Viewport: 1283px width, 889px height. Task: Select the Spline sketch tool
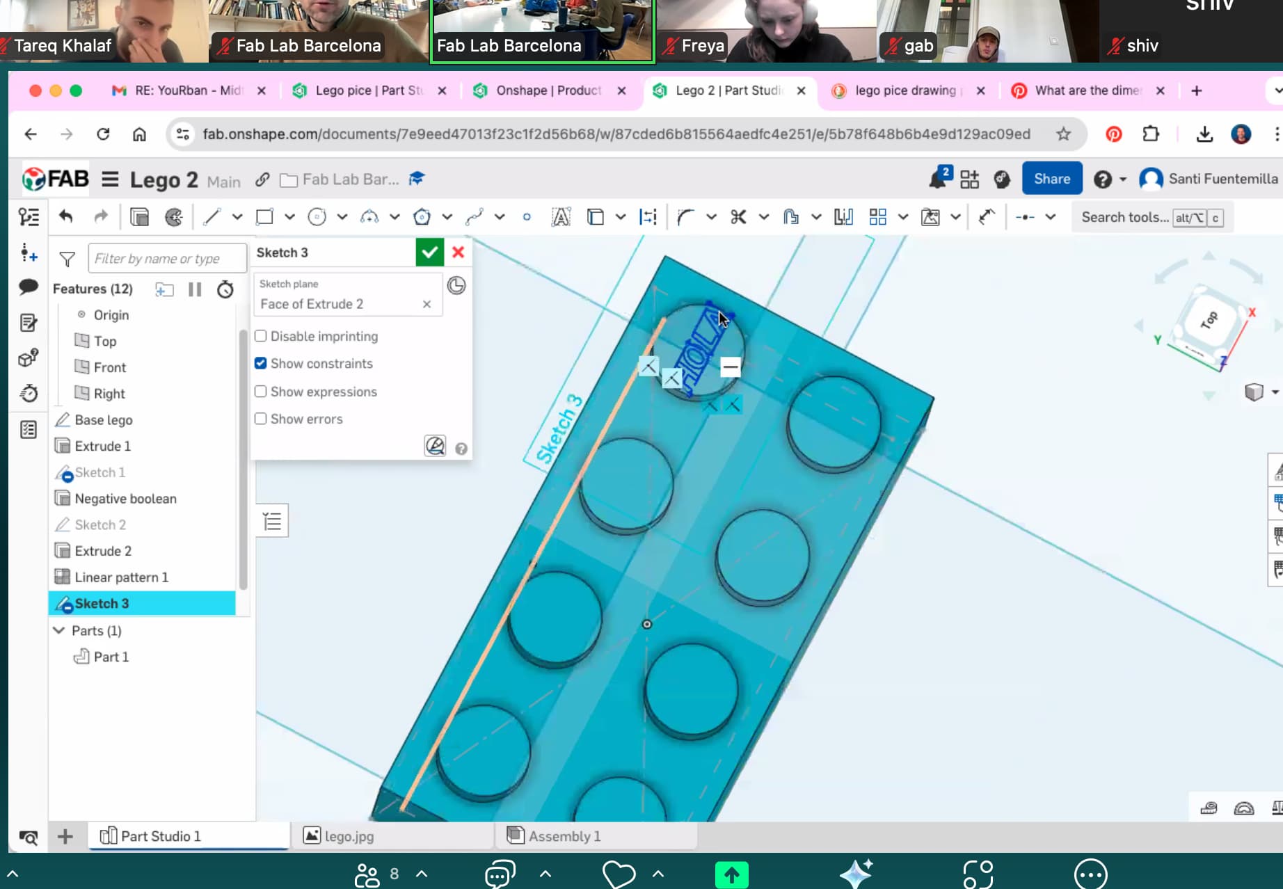point(475,217)
